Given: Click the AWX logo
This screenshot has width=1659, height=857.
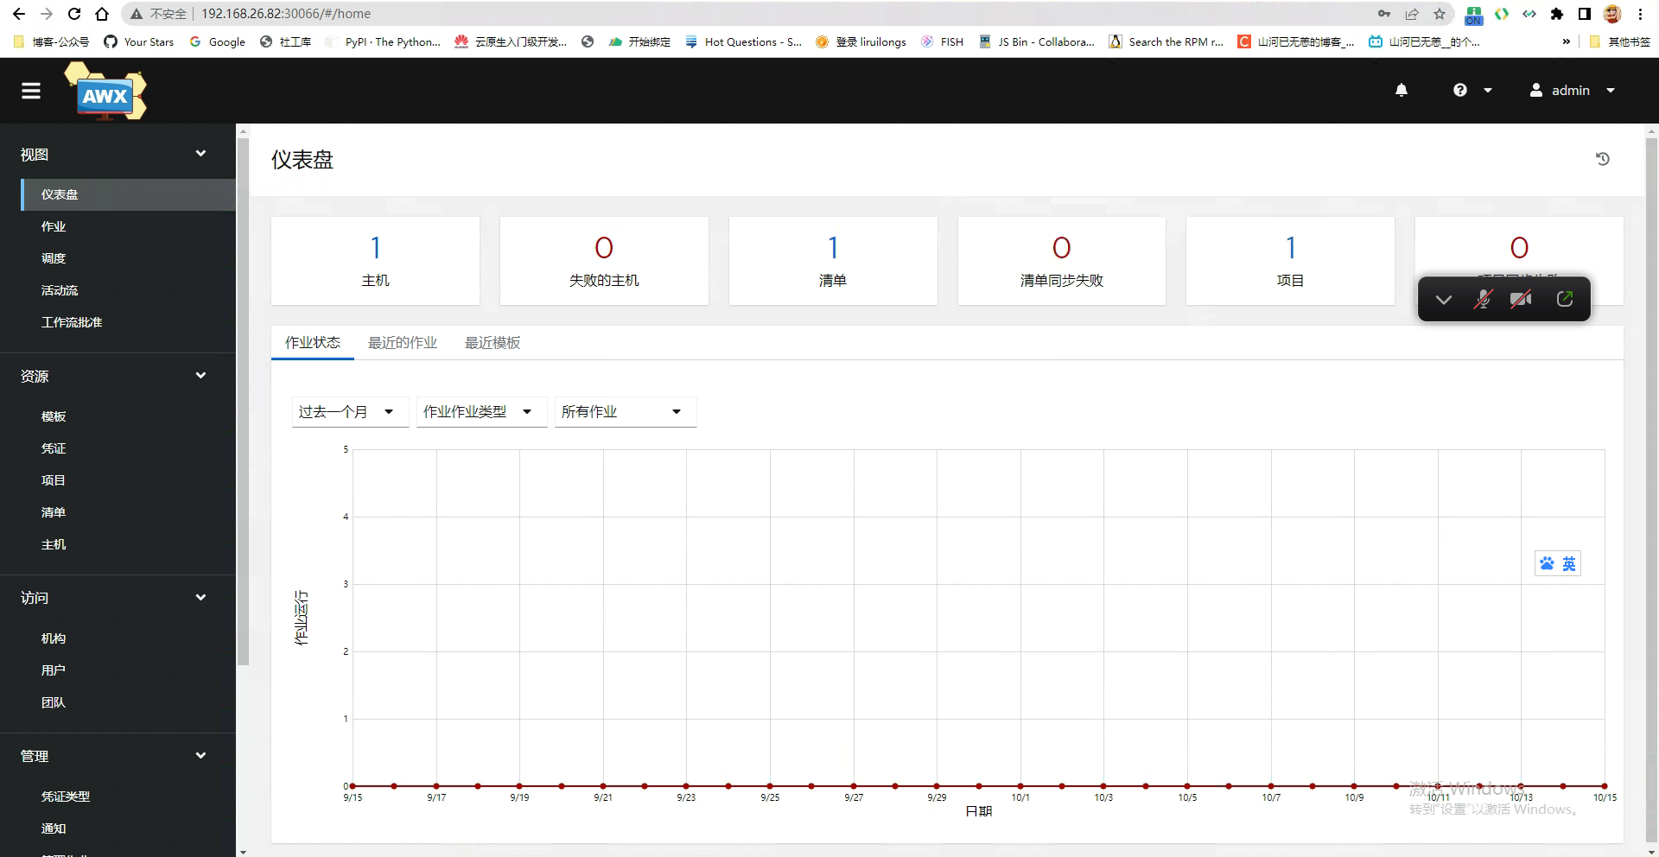Looking at the screenshot, I should pos(105,91).
